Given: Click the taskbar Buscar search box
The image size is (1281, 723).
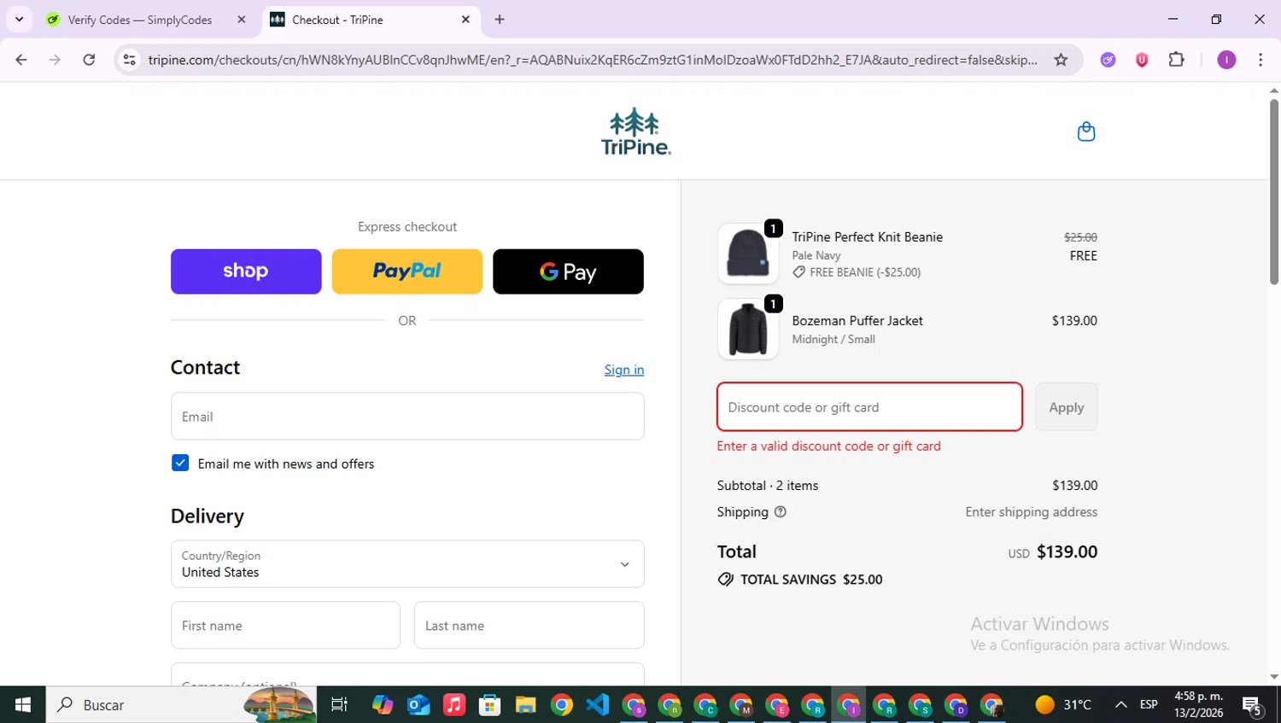Looking at the screenshot, I should tap(181, 705).
